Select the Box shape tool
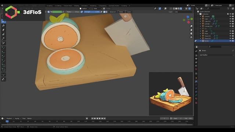 (x=3, y=66)
